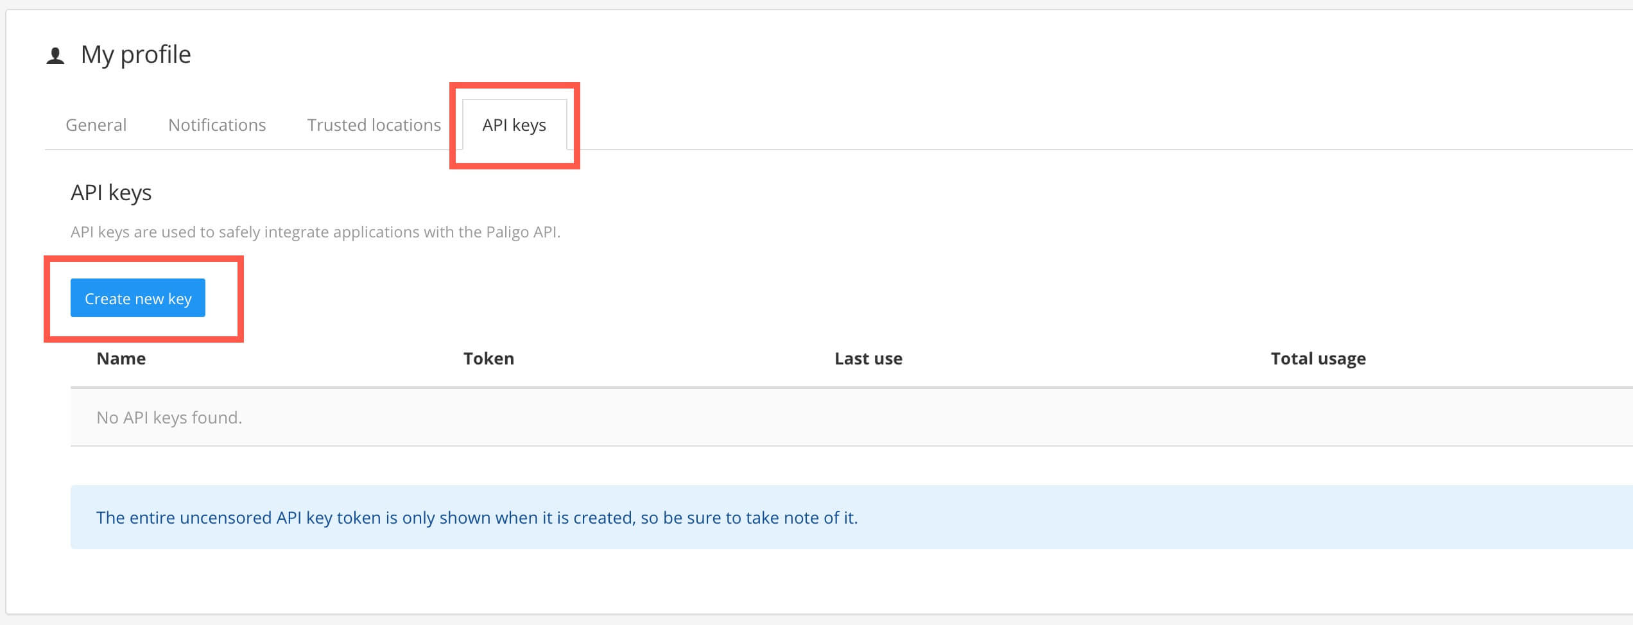The height and width of the screenshot is (625, 1633).
Task: Click the Token column header
Action: pos(488,358)
